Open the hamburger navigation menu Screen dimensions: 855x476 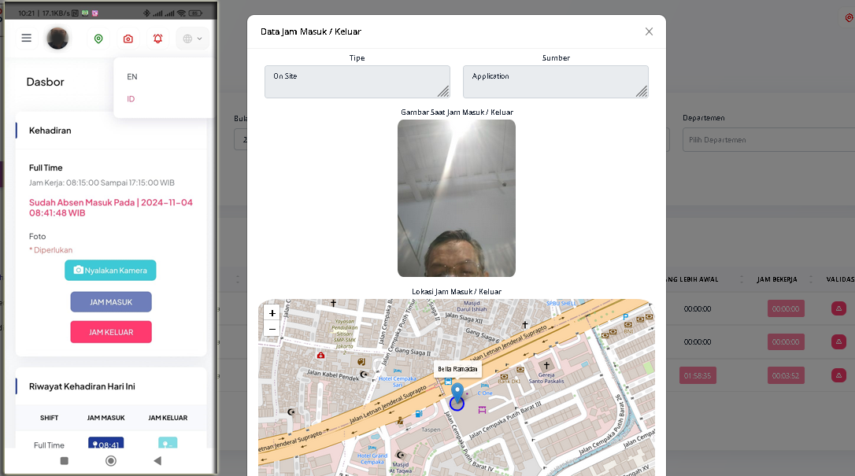(26, 38)
